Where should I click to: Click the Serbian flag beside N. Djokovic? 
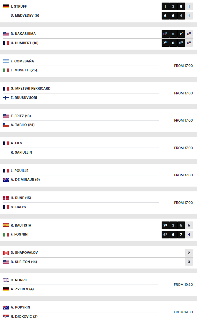click(6, 317)
